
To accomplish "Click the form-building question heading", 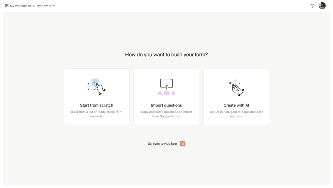I will tap(166, 55).
